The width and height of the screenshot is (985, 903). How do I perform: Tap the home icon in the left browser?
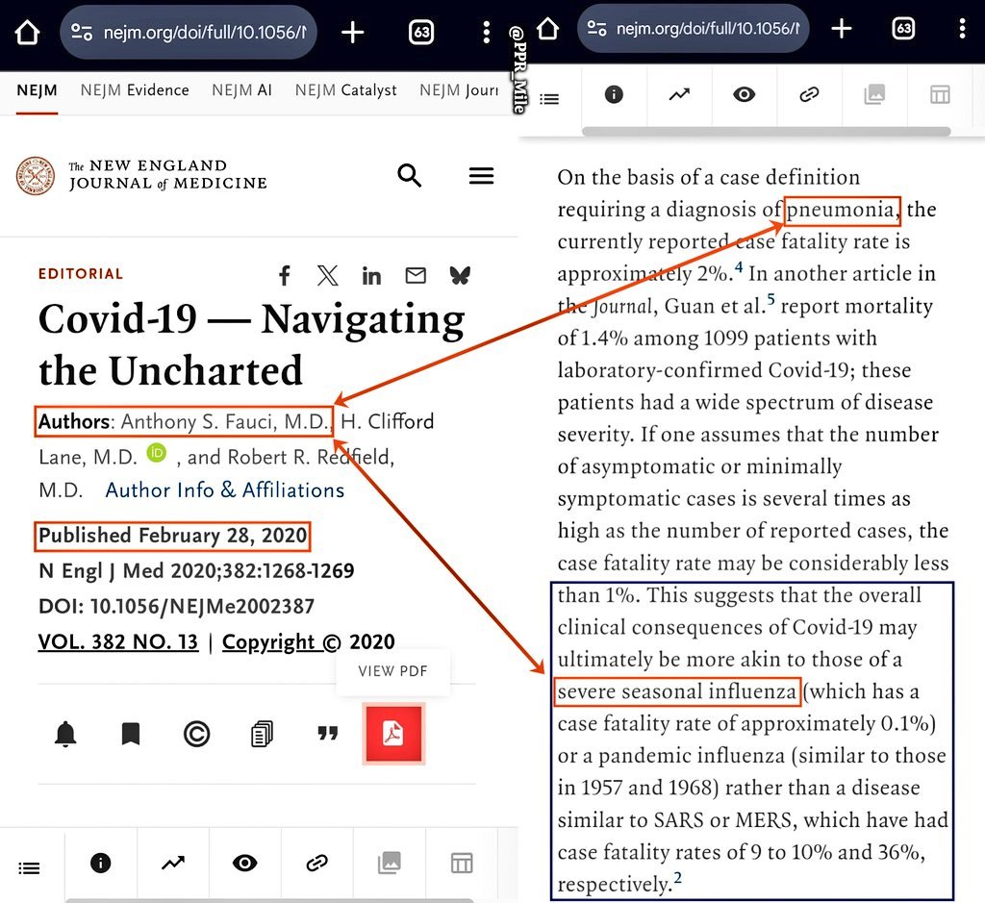tap(27, 32)
